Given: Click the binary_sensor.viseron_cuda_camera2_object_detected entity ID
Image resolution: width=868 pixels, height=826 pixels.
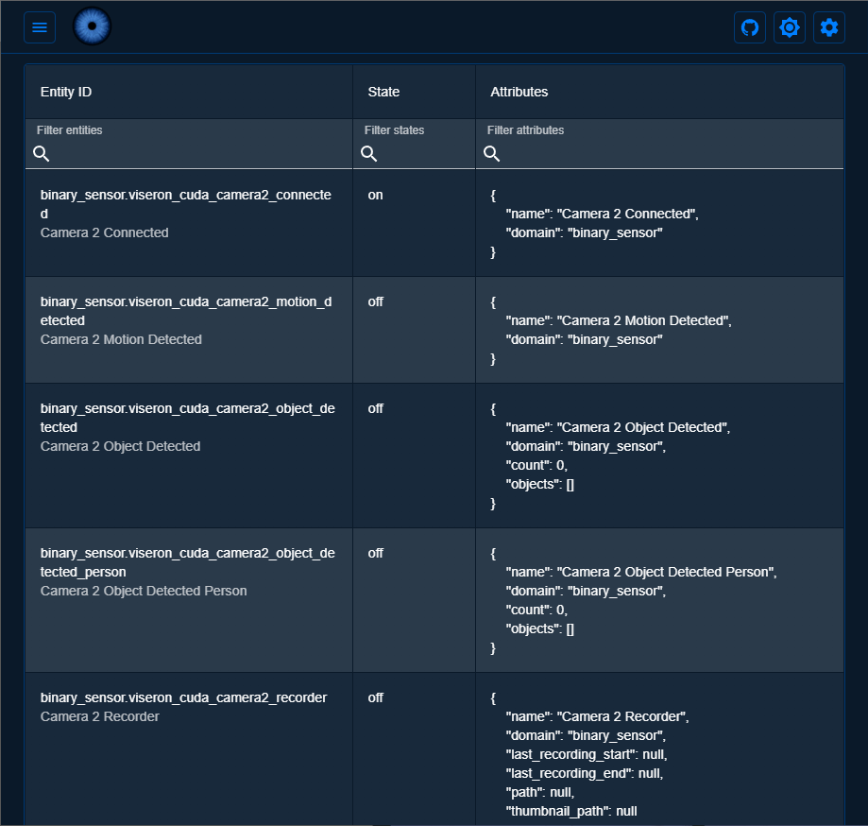Looking at the screenshot, I should pos(185,417).
